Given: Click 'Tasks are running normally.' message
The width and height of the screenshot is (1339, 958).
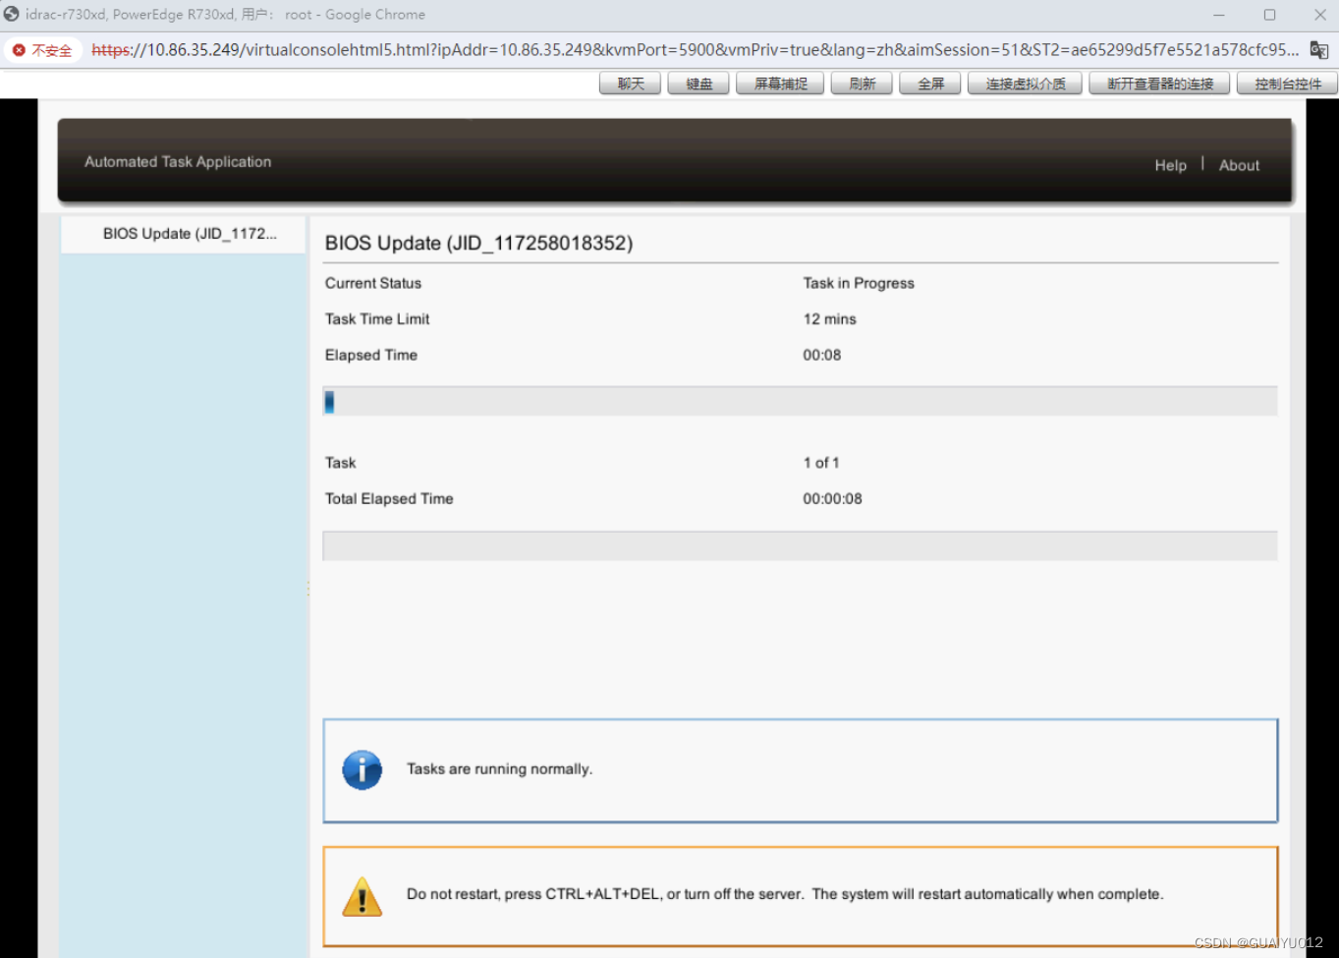Looking at the screenshot, I should coord(499,769).
